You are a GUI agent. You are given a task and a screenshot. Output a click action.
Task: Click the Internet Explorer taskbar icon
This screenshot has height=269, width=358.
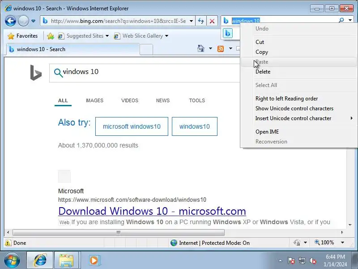click(x=40, y=260)
